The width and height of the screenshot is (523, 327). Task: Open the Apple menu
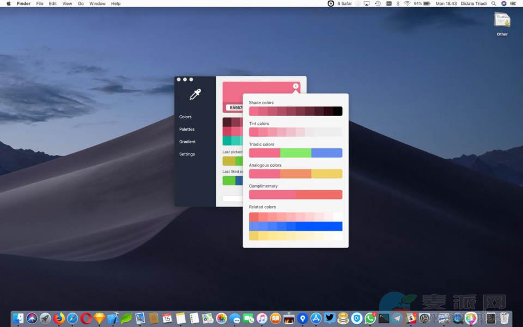click(8, 3)
